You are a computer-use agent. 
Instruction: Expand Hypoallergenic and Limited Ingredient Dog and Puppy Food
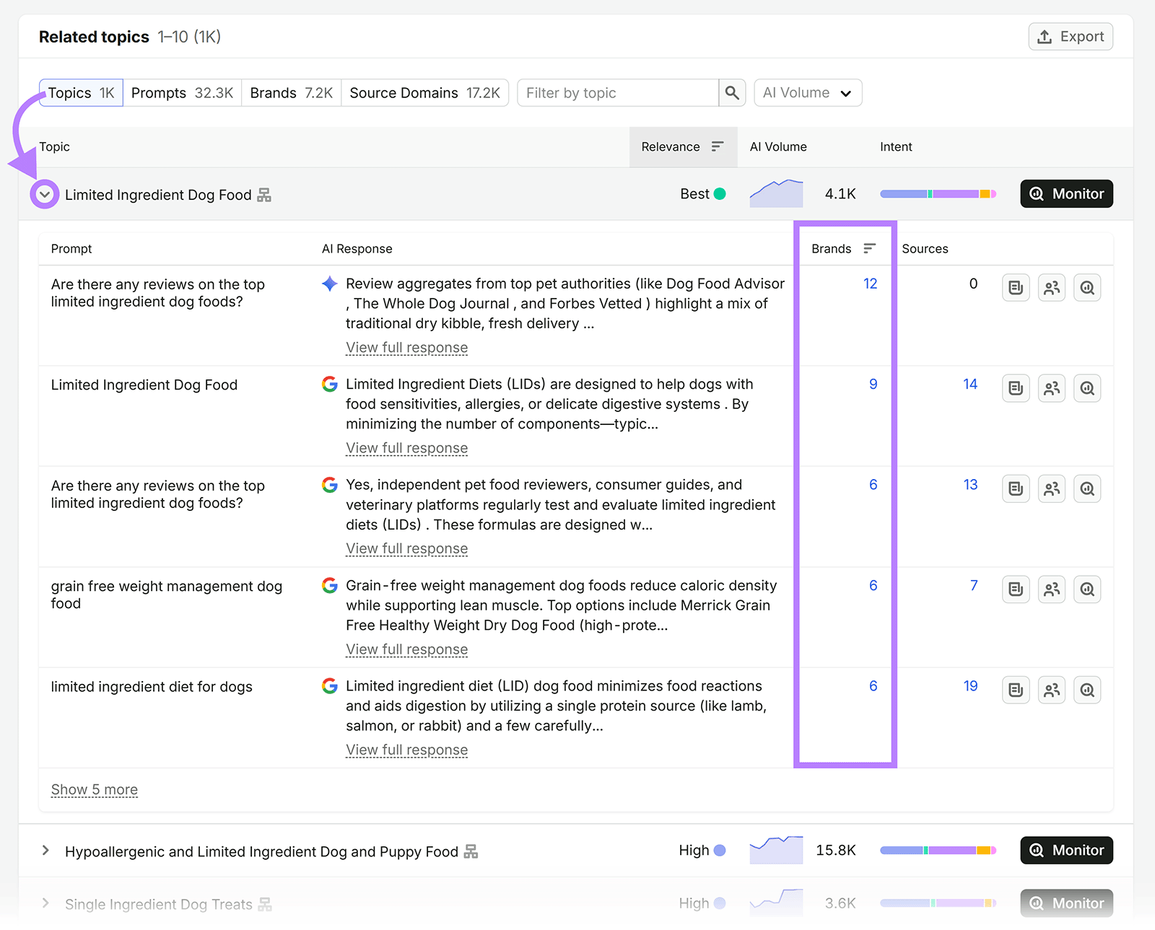[45, 851]
